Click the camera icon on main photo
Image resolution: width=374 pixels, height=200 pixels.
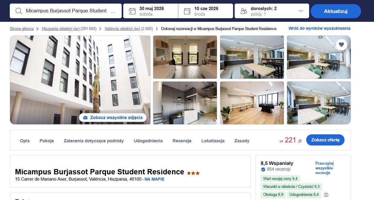85,118
